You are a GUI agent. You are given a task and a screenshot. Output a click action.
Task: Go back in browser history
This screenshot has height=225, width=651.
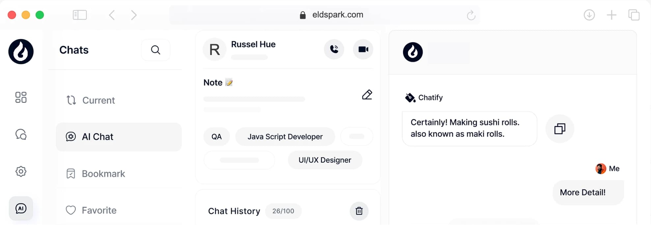112,15
